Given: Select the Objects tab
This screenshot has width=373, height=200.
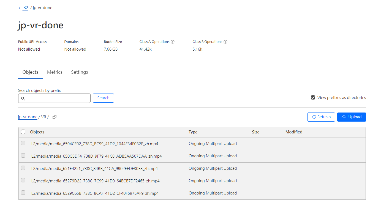Looking at the screenshot, I should (x=30, y=72).
